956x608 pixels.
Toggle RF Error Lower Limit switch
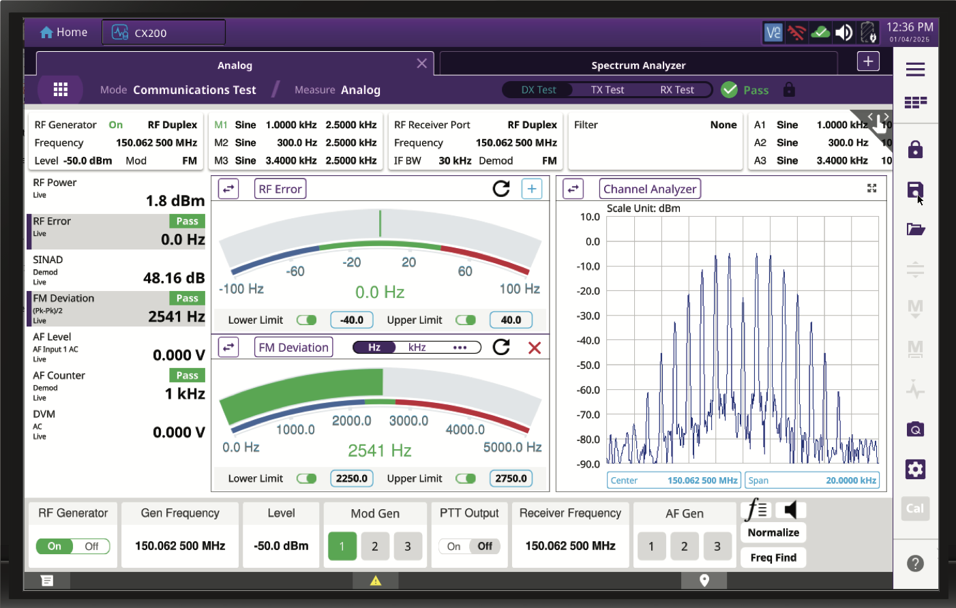click(x=307, y=320)
